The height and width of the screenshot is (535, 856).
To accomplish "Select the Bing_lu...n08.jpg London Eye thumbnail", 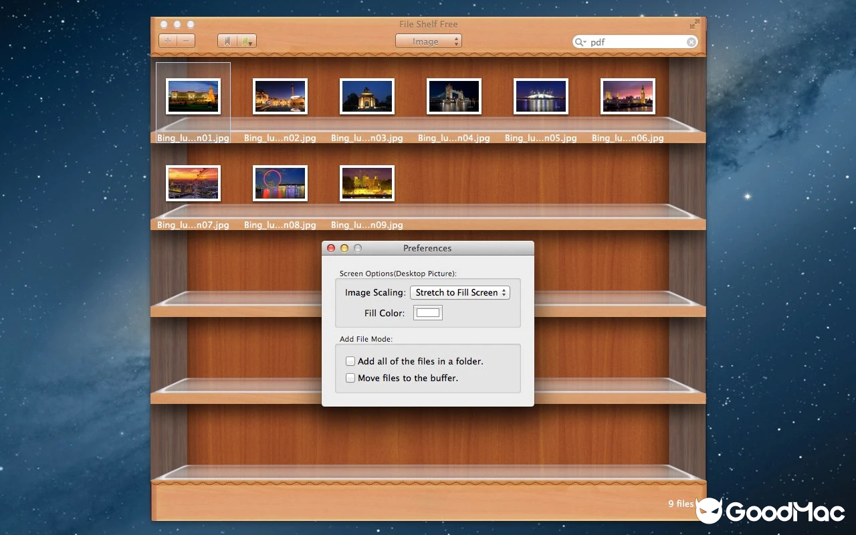I will coord(280,183).
